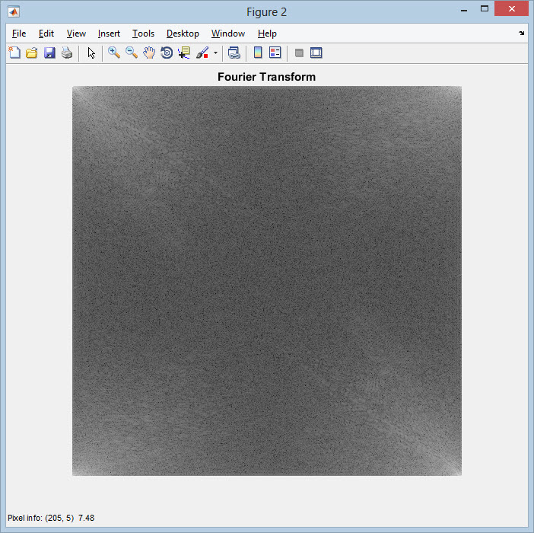Screen dimensions: 534x533
Task: Click the Pixel info status text
Action: click(51, 518)
